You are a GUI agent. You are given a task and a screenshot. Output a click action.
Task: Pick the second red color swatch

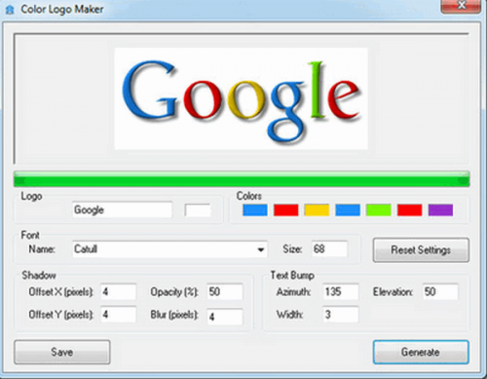coord(410,209)
